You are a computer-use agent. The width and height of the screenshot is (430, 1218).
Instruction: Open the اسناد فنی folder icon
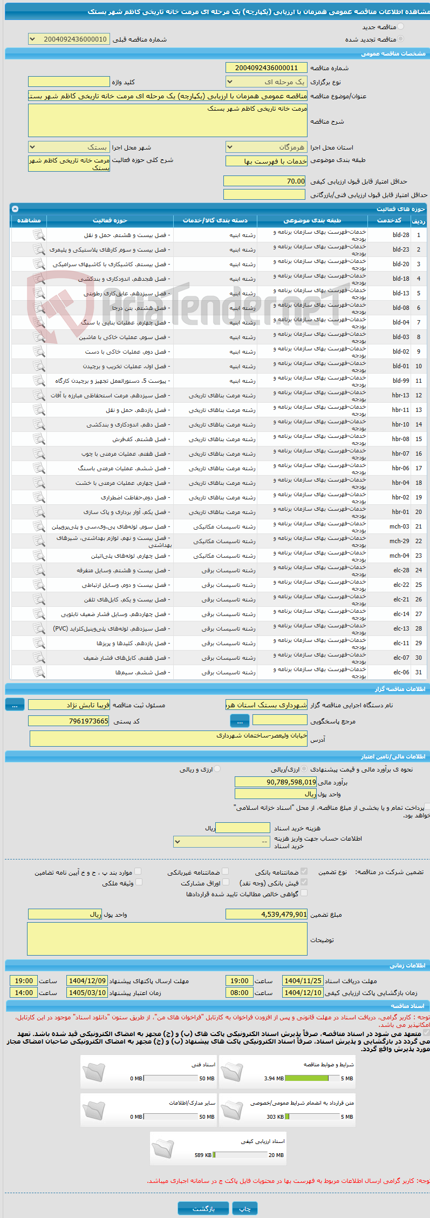coord(93,1072)
